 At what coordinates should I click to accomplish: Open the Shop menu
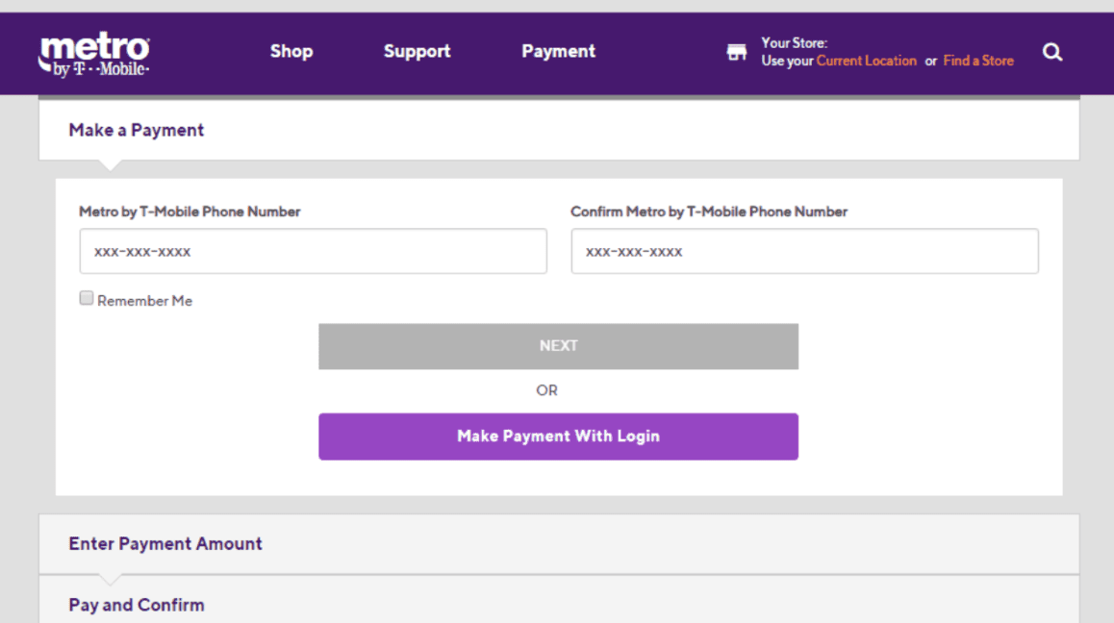coord(291,52)
